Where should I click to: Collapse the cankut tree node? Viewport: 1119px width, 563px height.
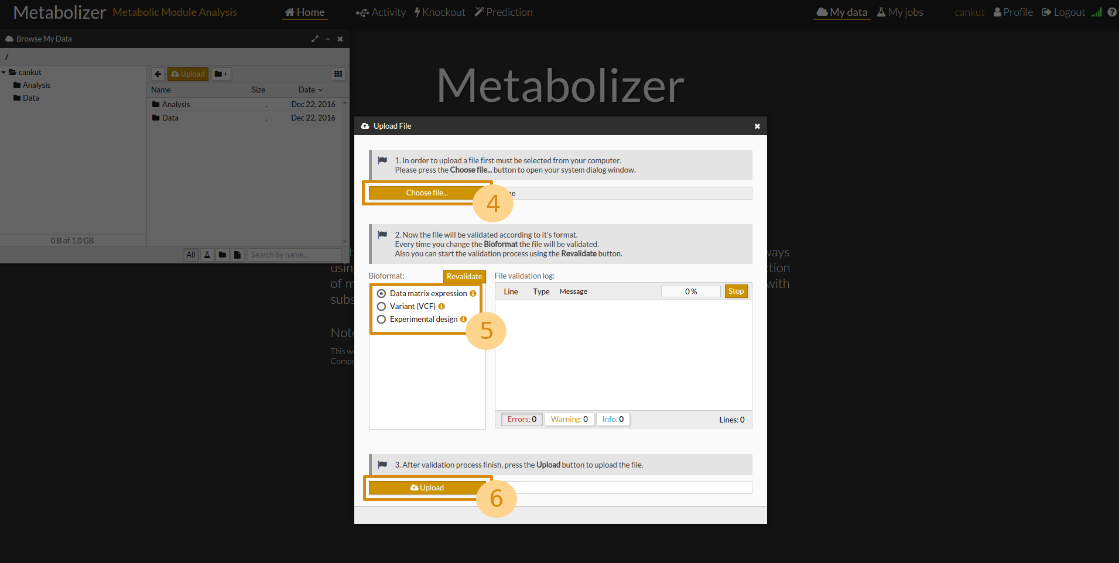coord(4,73)
